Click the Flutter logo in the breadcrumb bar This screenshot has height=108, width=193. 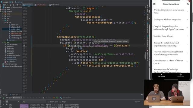(1, 2)
